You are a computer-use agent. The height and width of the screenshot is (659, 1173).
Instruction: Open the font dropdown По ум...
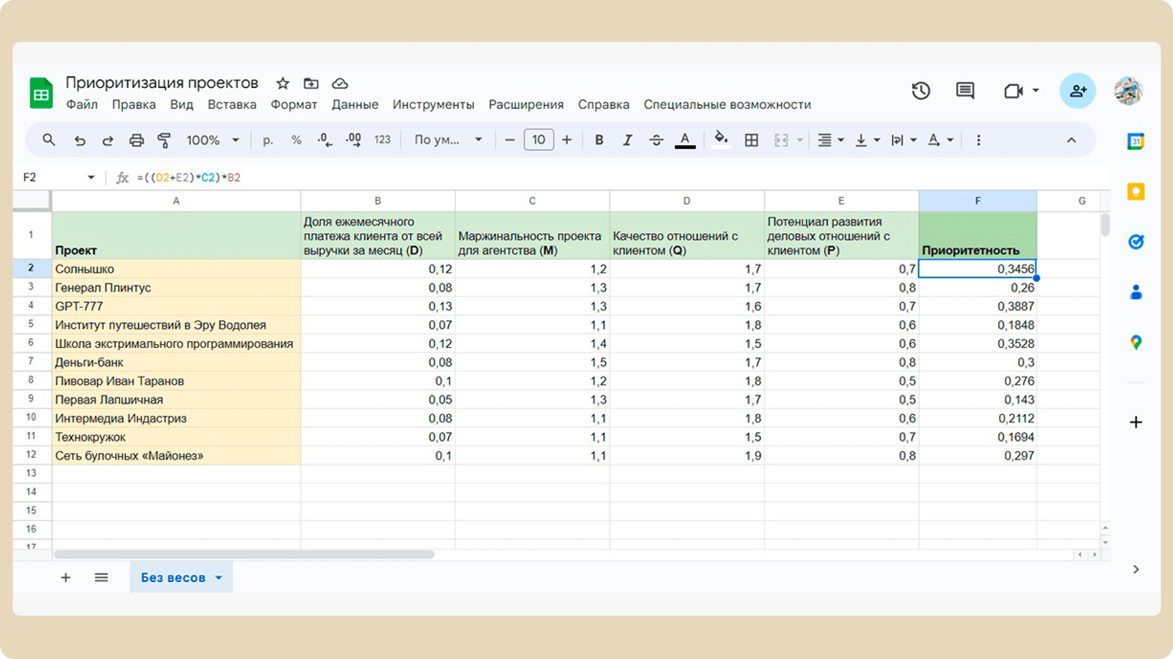[448, 140]
